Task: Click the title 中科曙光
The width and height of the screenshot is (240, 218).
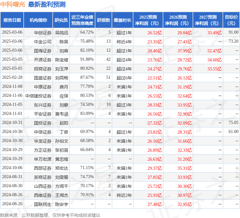Action: pyautogui.click(x=13, y=4)
